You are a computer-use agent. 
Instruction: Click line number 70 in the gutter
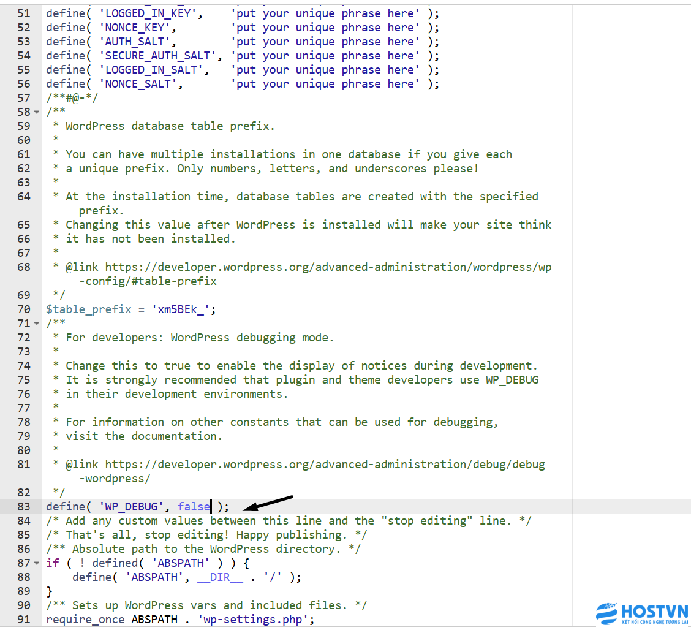pos(23,309)
